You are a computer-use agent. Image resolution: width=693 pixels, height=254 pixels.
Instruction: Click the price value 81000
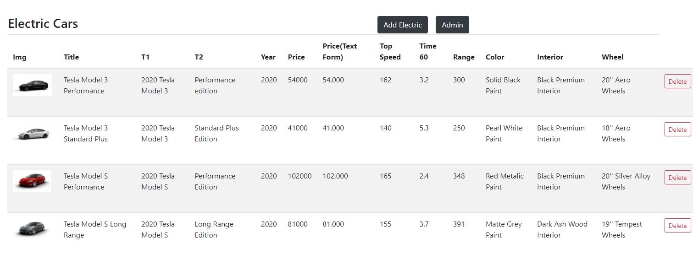click(x=298, y=224)
